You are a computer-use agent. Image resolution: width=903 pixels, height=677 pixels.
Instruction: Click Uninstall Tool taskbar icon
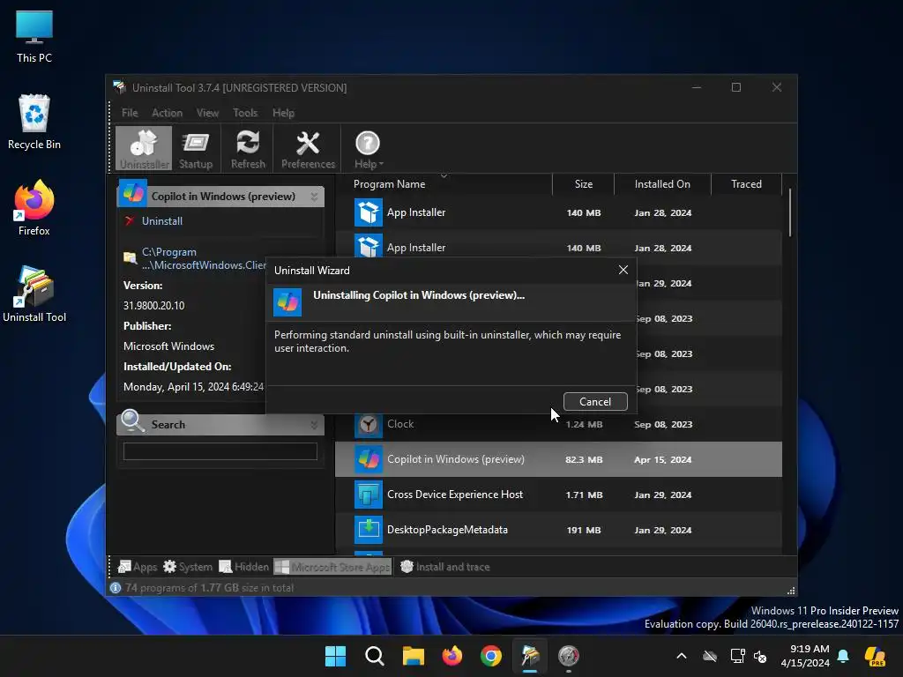pyautogui.click(x=530, y=656)
